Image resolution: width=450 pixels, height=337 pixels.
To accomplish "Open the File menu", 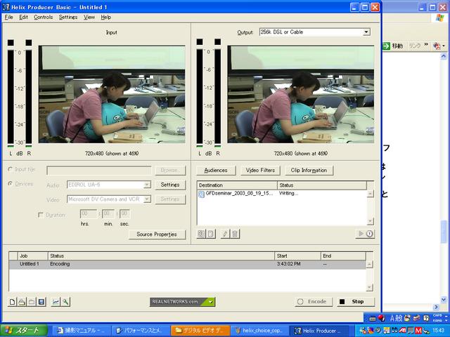I will (9, 17).
